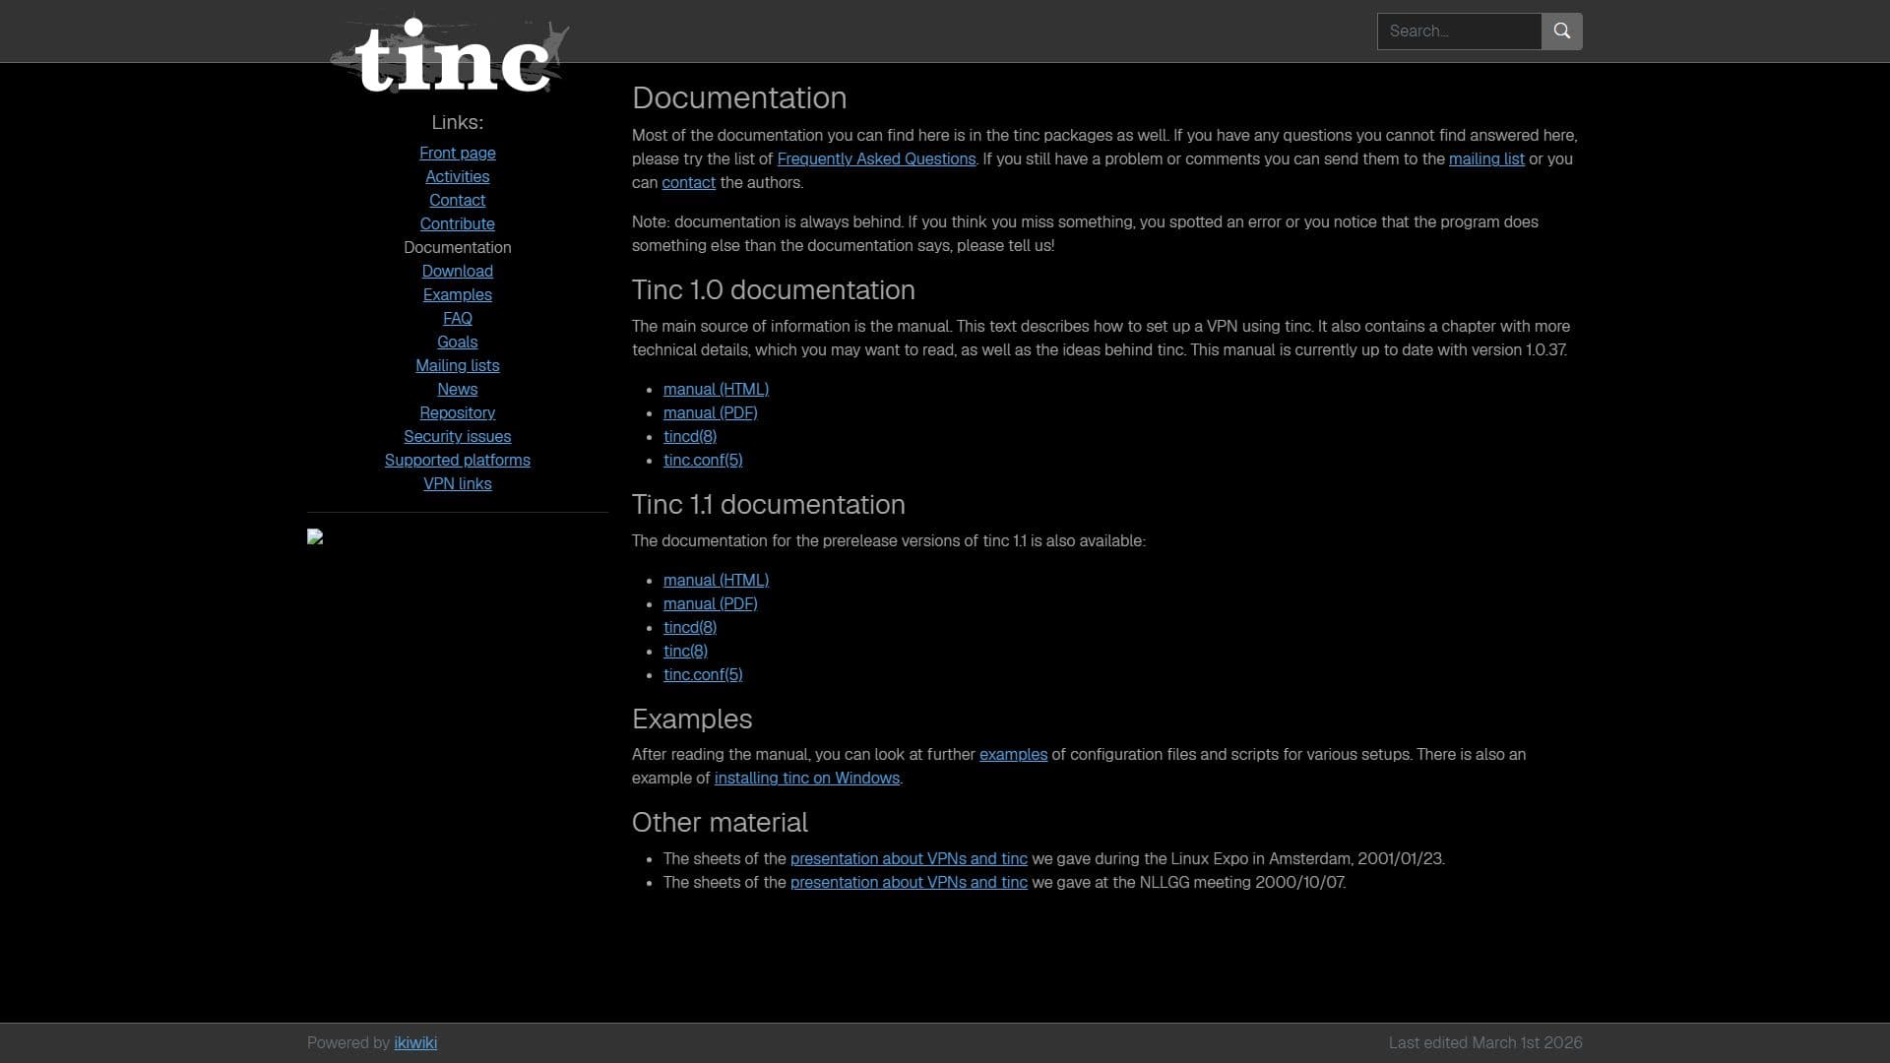
Task: Open the FAQ sidebar link
Action: click(x=458, y=318)
